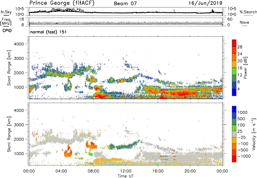Click the red high-power echo near 09:00

point(102,95)
